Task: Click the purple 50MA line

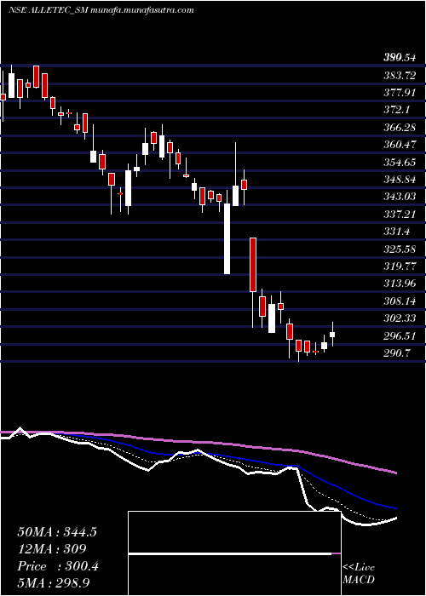Action: point(198,443)
